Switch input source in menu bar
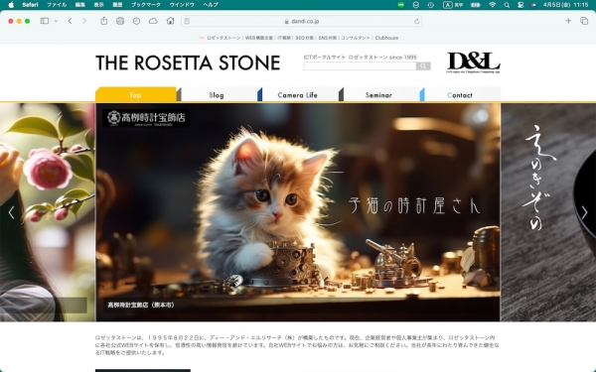 pyautogui.click(x=452, y=5)
